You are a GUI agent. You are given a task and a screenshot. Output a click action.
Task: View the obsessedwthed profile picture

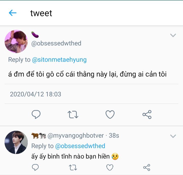pos(16,42)
